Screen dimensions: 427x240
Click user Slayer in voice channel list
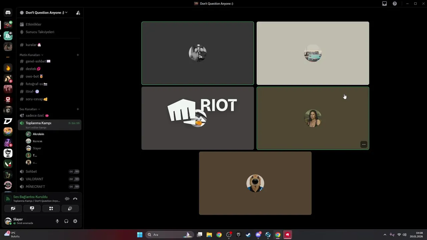click(53, 148)
